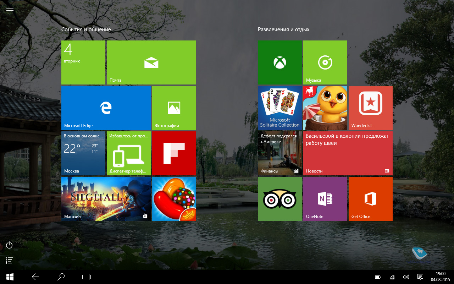Open the OneNote tile
Viewport: 454px width, 284px height.
pyautogui.click(x=325, y=199)
